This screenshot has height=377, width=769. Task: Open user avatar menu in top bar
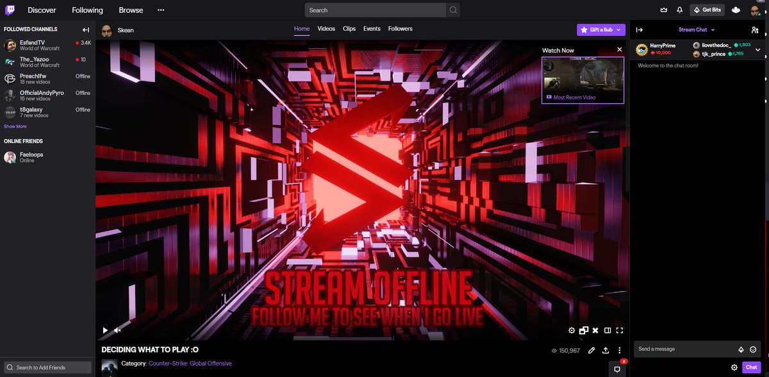[756, 10]
